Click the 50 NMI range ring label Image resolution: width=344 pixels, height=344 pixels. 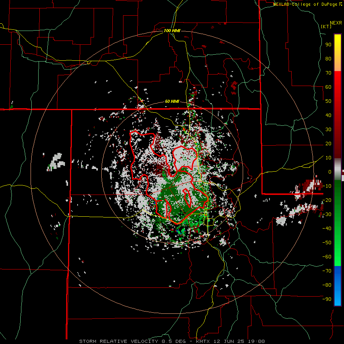click(172, 101)
